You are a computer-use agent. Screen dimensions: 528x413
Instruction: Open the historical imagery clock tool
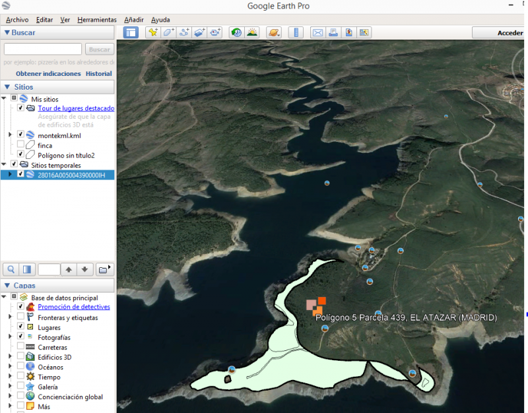click(x=236, y=32)
